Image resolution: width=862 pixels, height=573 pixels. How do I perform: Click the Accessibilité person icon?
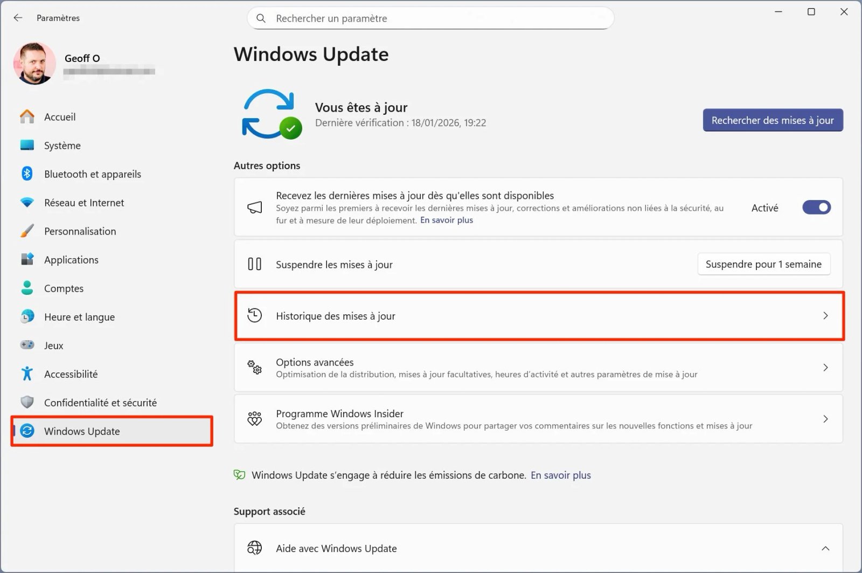pyautogui.click(x=27, y=374)
